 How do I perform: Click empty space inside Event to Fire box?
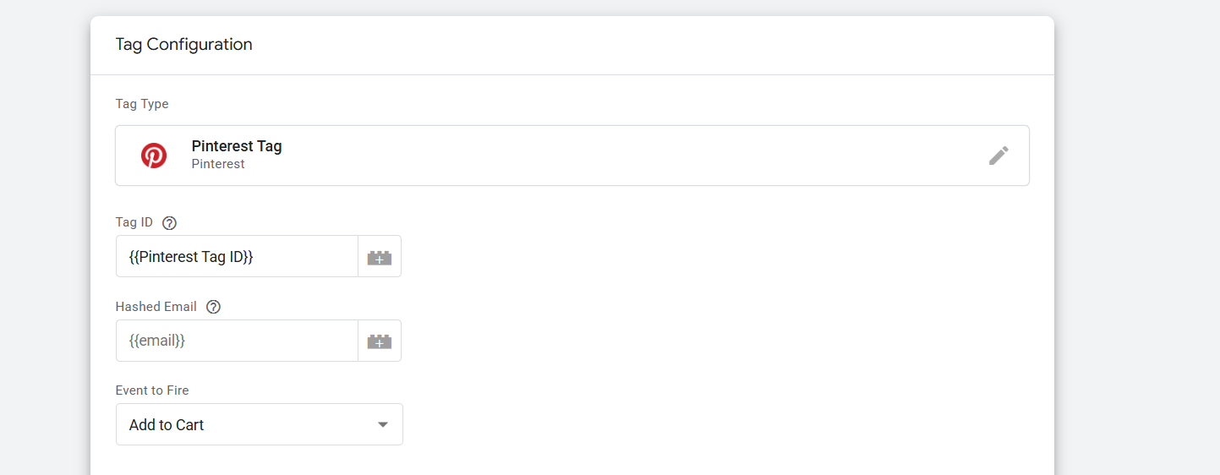pyautogui.click(x=287, y=424)
